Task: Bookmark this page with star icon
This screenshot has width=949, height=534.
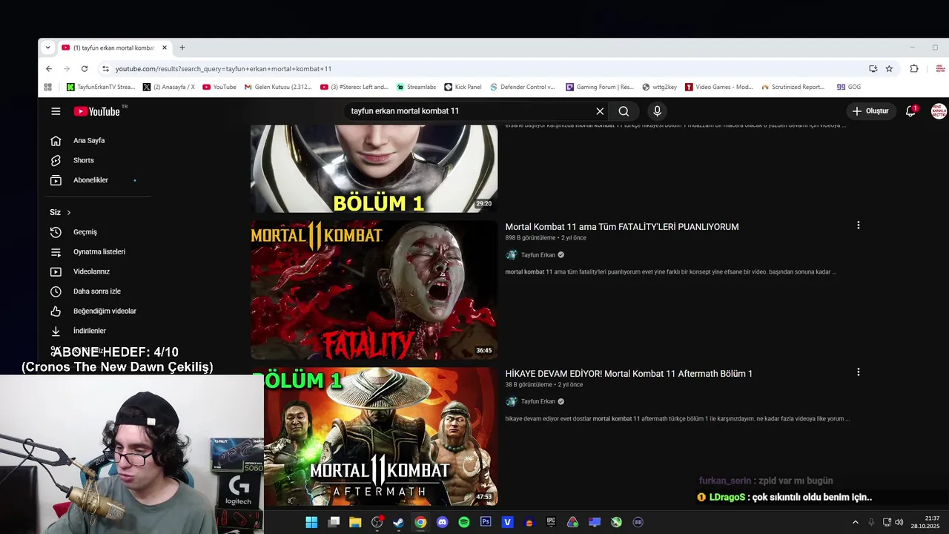Action: (x=889, y=69)
